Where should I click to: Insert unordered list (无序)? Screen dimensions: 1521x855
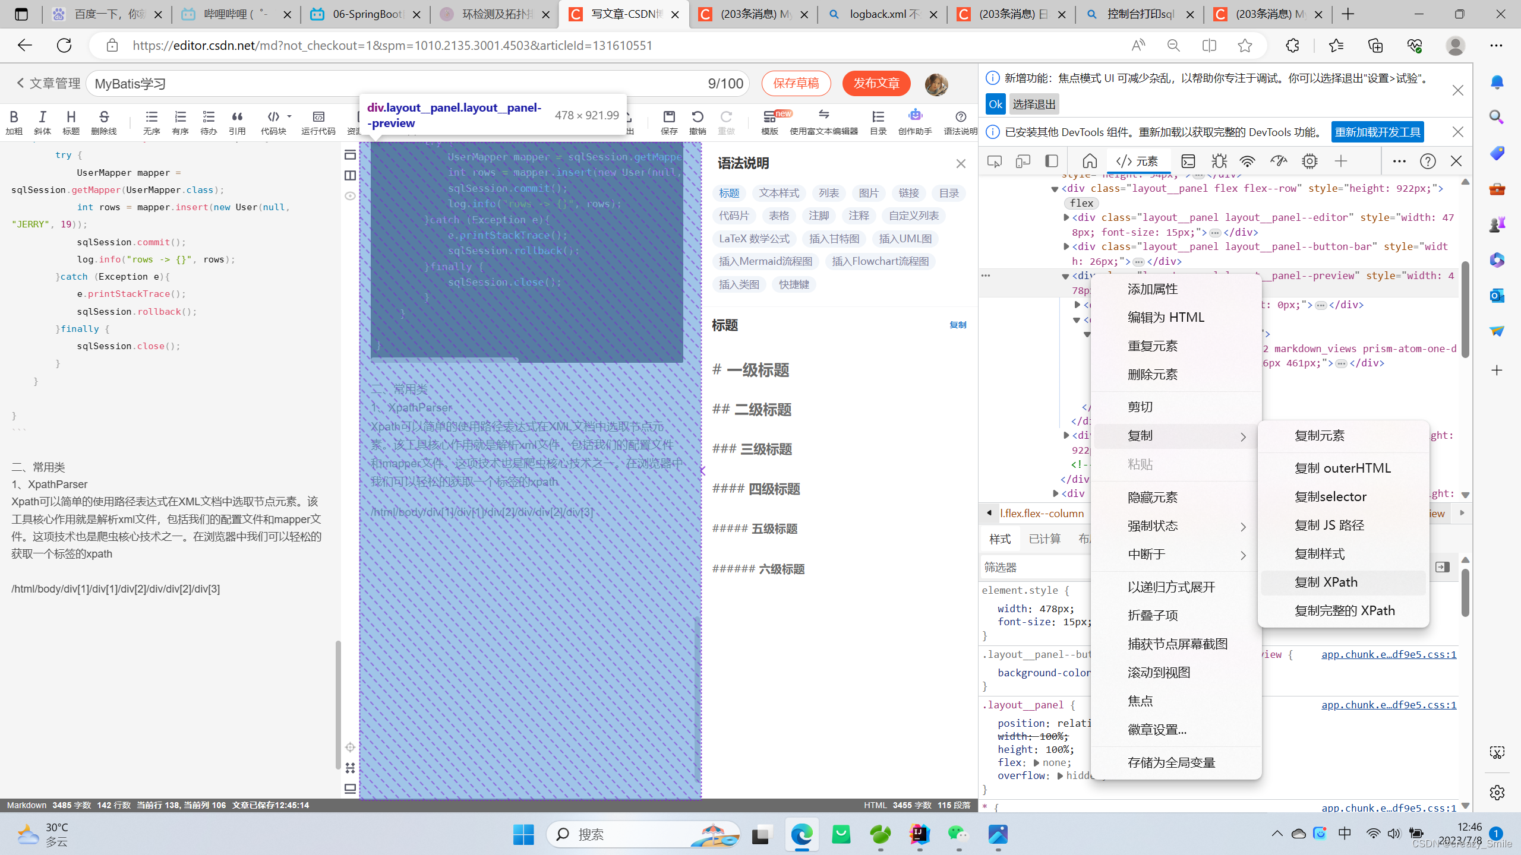pos(152,122)
